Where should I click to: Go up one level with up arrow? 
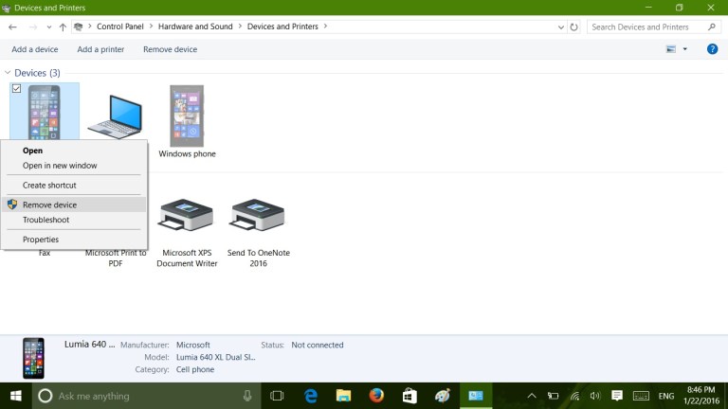click(x=63, y=27)
